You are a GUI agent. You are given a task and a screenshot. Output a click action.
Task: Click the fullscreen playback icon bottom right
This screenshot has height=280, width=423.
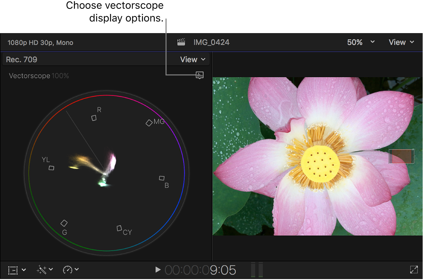pos(413,269)
